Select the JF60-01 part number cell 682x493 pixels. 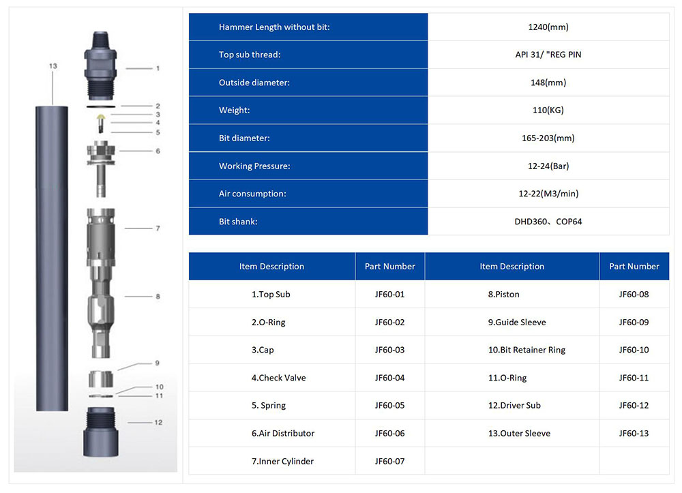click(x=389, y=295)
